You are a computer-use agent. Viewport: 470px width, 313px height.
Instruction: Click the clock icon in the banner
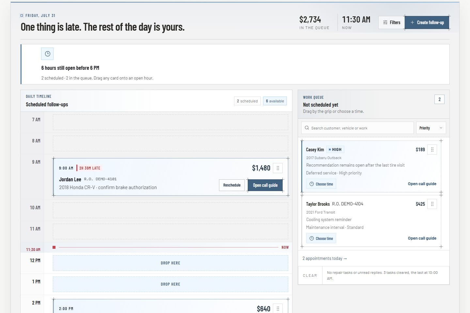pos(47,54)
